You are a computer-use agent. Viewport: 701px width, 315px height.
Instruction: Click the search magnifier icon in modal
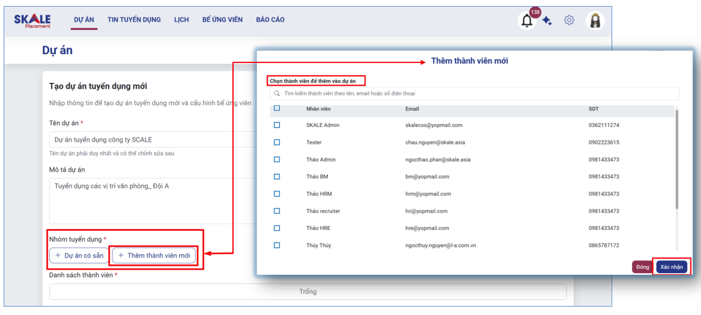(x=276, y=94)
